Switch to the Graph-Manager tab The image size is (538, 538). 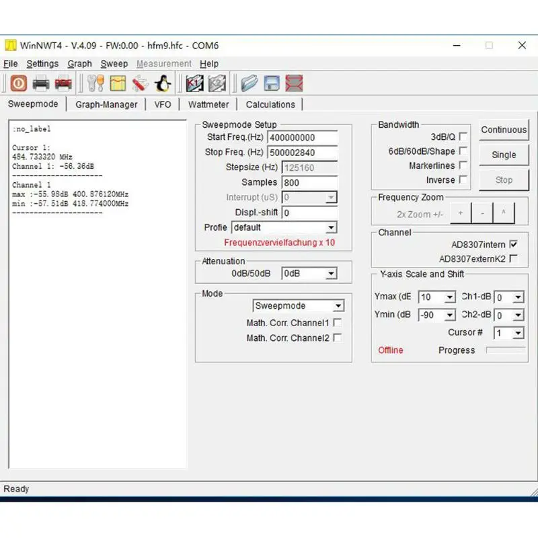point(106,104)
